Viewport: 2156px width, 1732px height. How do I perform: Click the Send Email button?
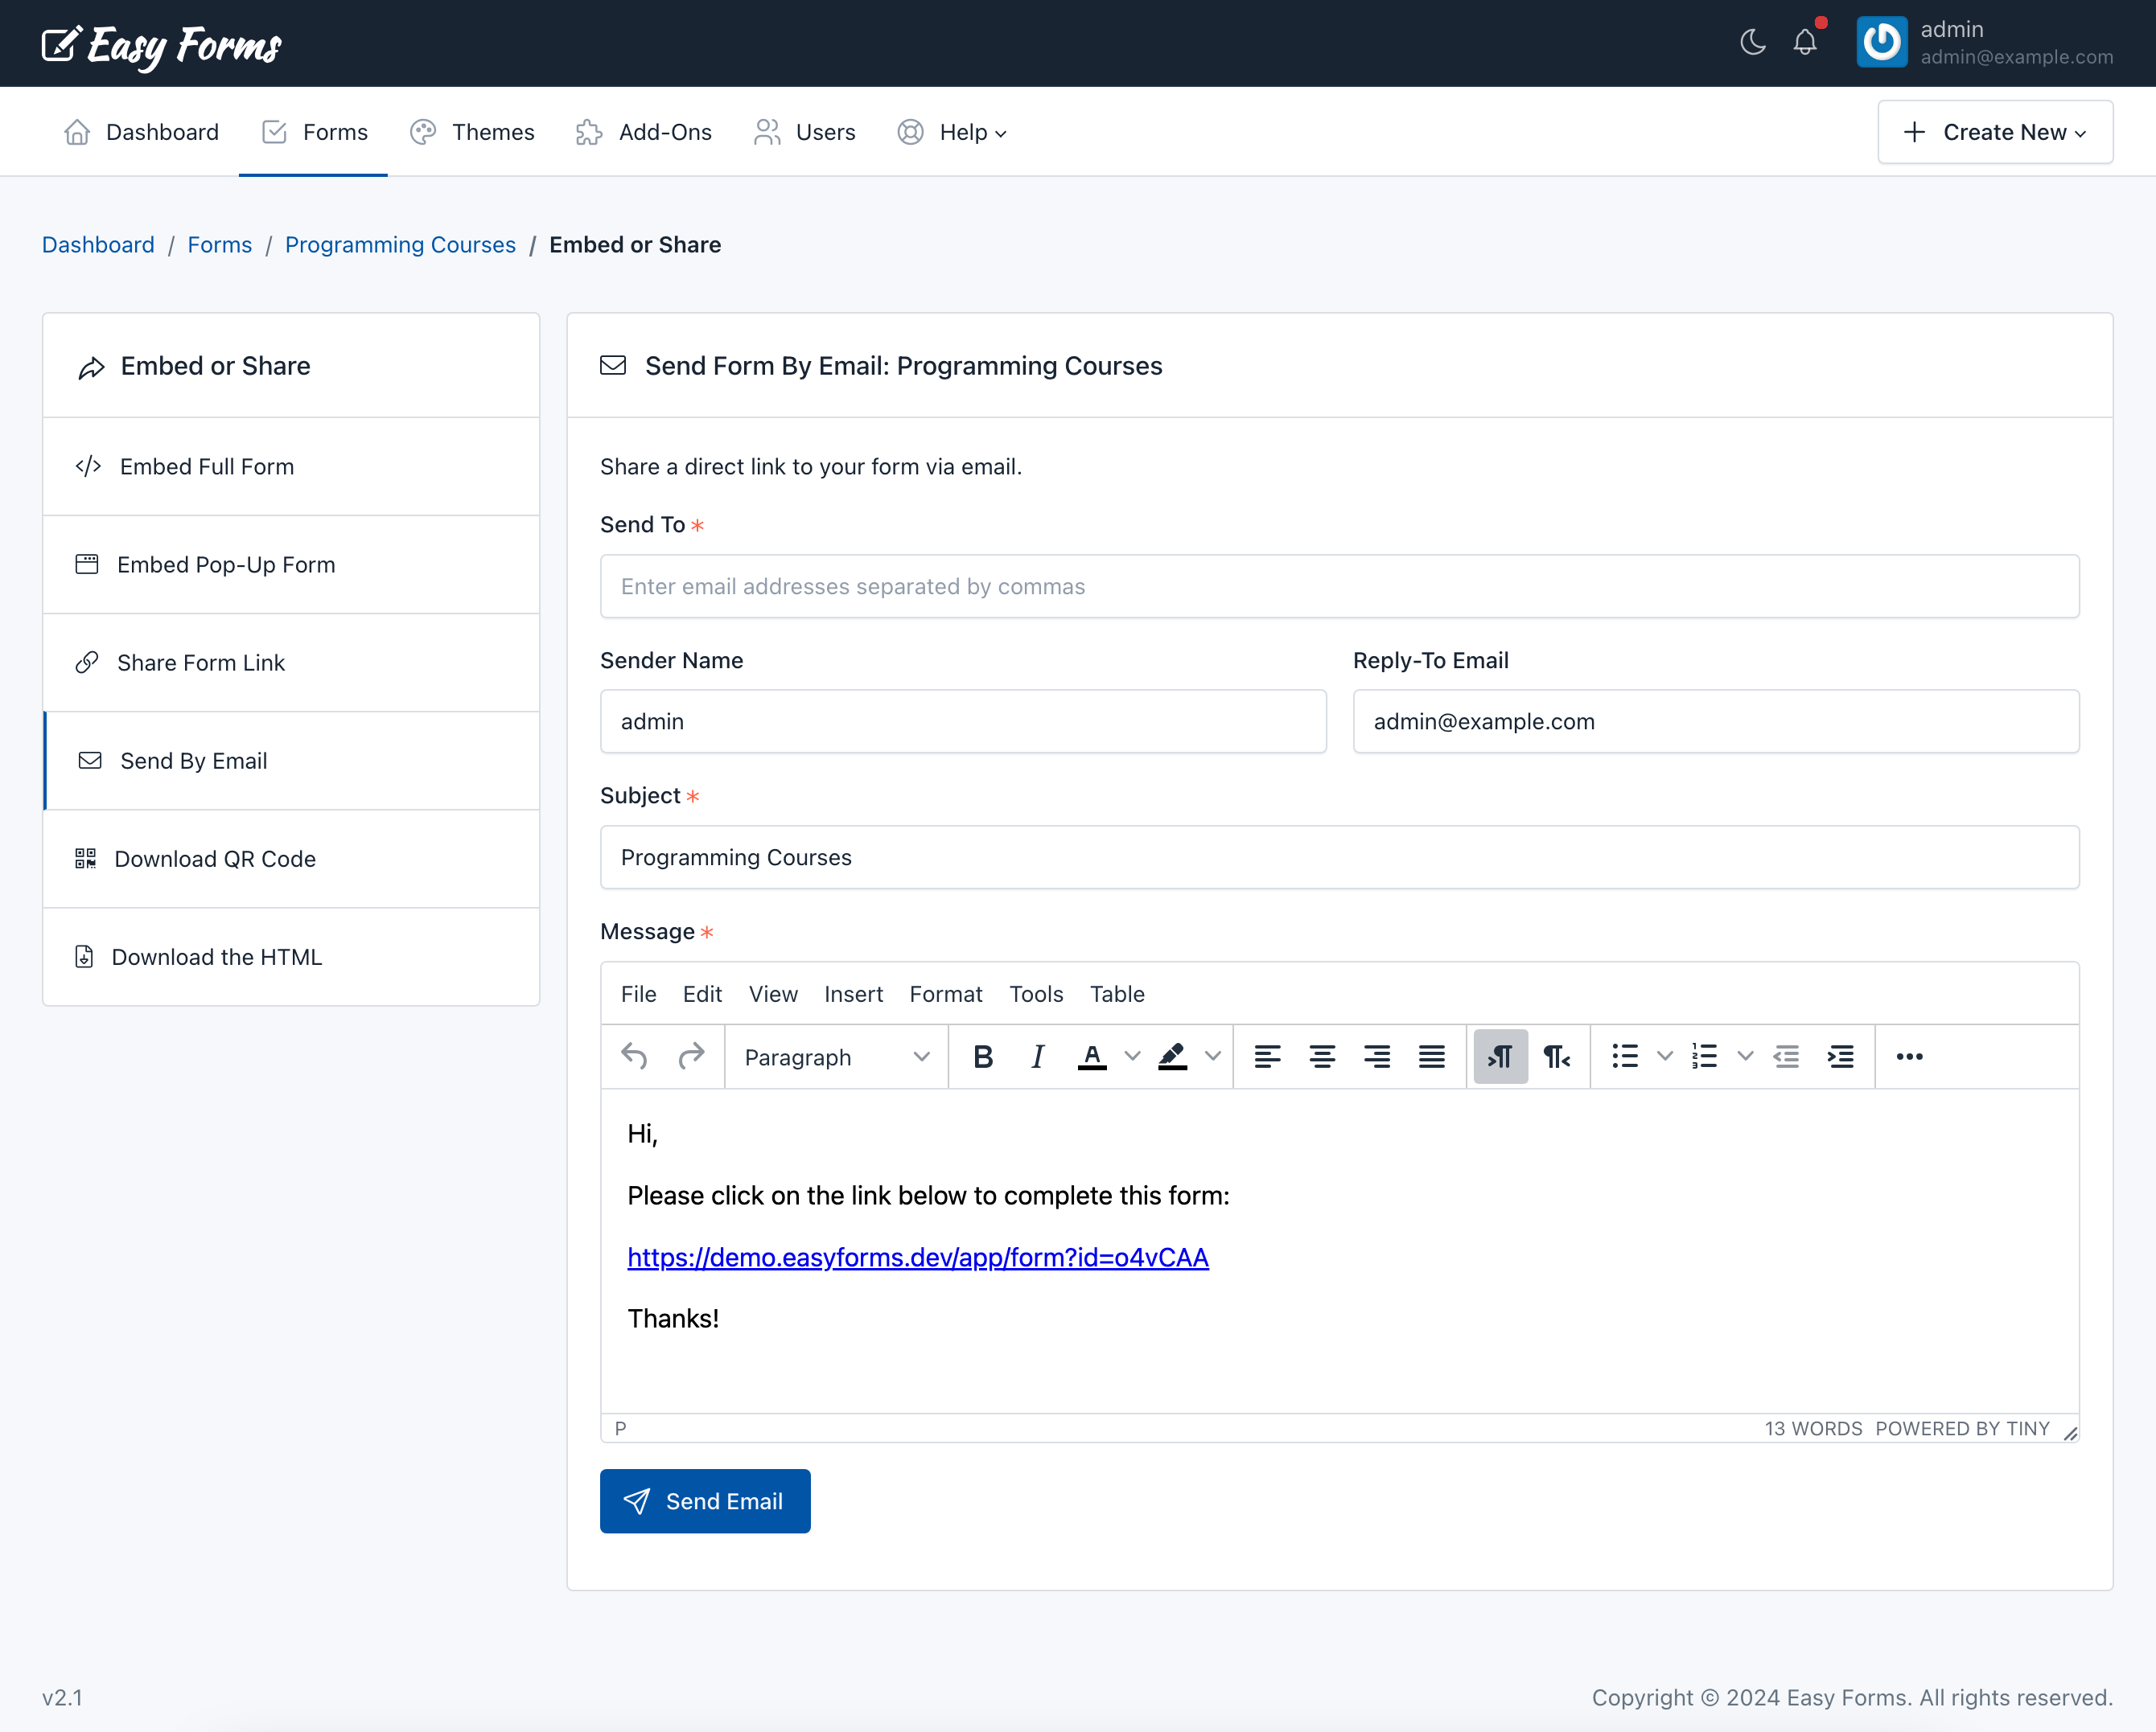(705, 1501)
